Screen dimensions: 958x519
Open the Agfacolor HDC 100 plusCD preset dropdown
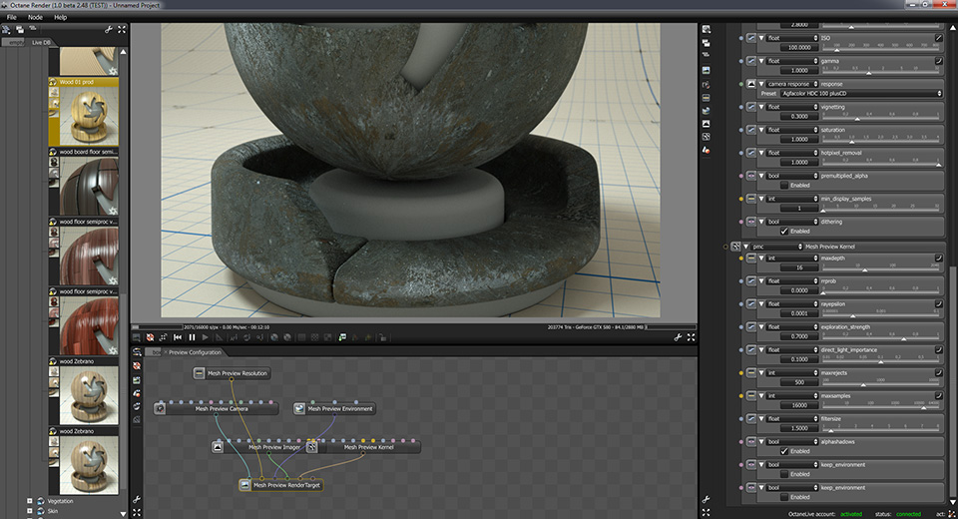(861, 94)
